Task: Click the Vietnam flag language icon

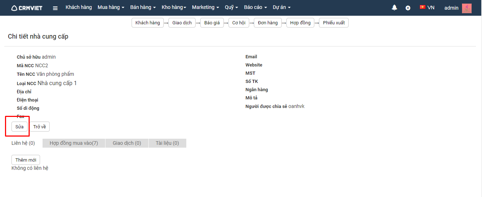Action: click(x=422, y=7)
